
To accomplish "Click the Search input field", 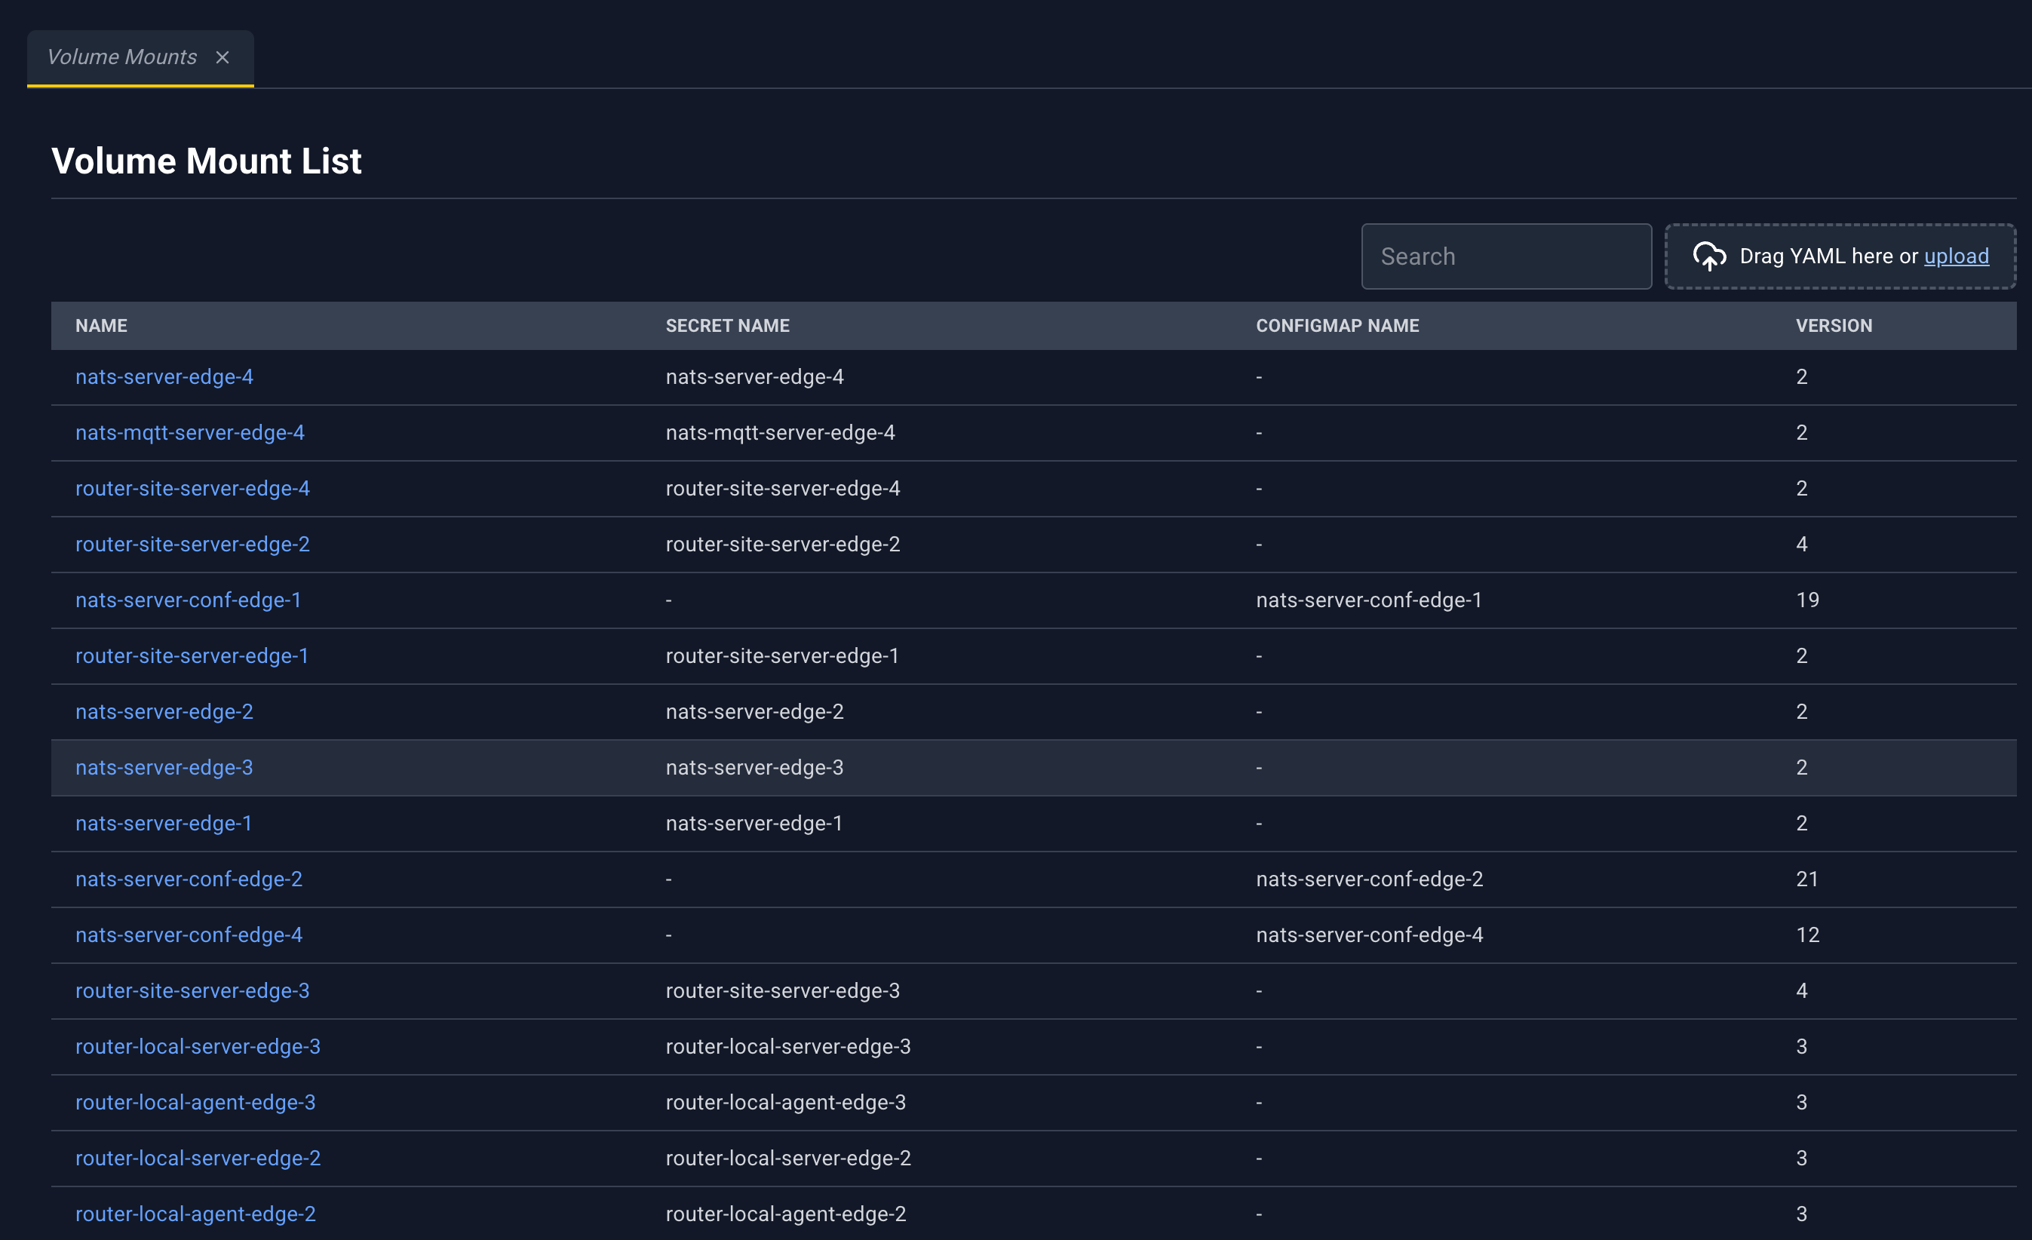I will click(x=1506, y=256).
